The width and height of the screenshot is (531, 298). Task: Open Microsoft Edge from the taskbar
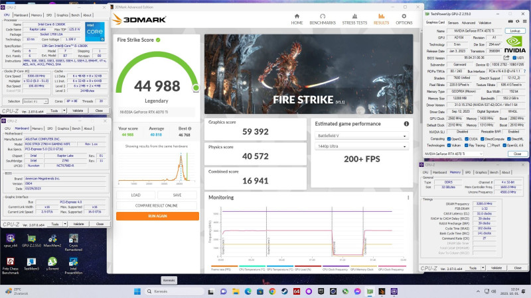(248, 291)
